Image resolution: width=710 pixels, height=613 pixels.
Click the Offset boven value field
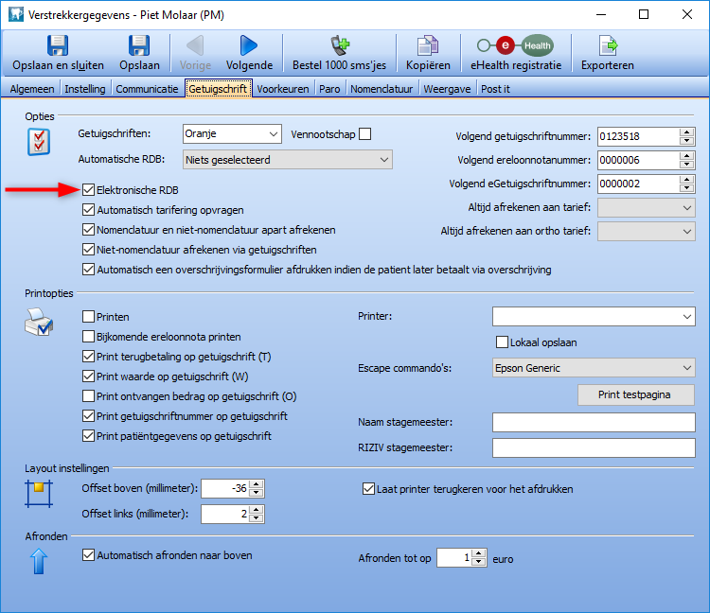[225, 488]
